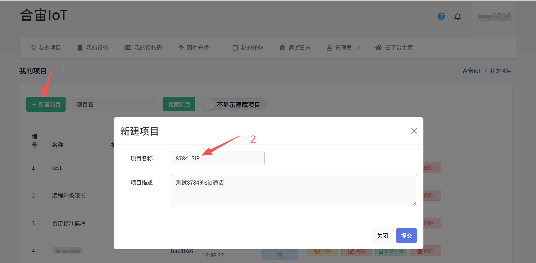Submit the form with 提交 button
536x263 pixels.
click(x=406, y=235)
